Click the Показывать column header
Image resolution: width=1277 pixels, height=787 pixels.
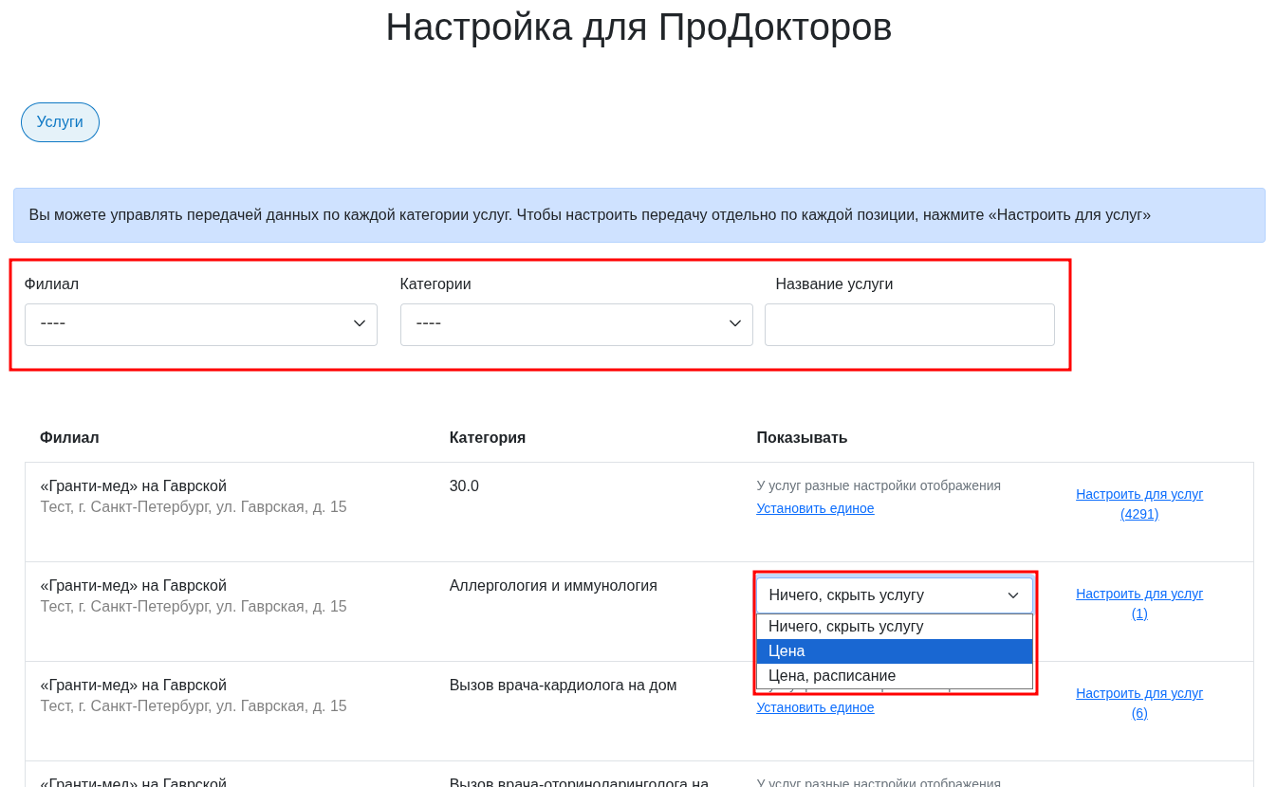coord(802,437)
